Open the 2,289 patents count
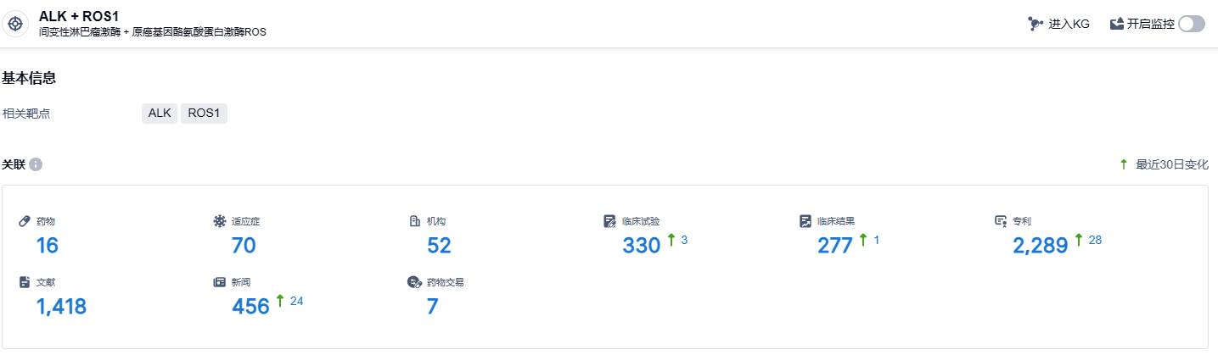1218x355 pixels. pos(1040,246)
